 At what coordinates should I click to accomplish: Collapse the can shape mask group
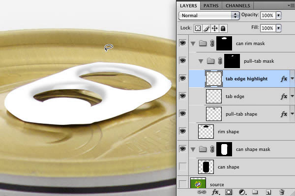coord(193,149)
